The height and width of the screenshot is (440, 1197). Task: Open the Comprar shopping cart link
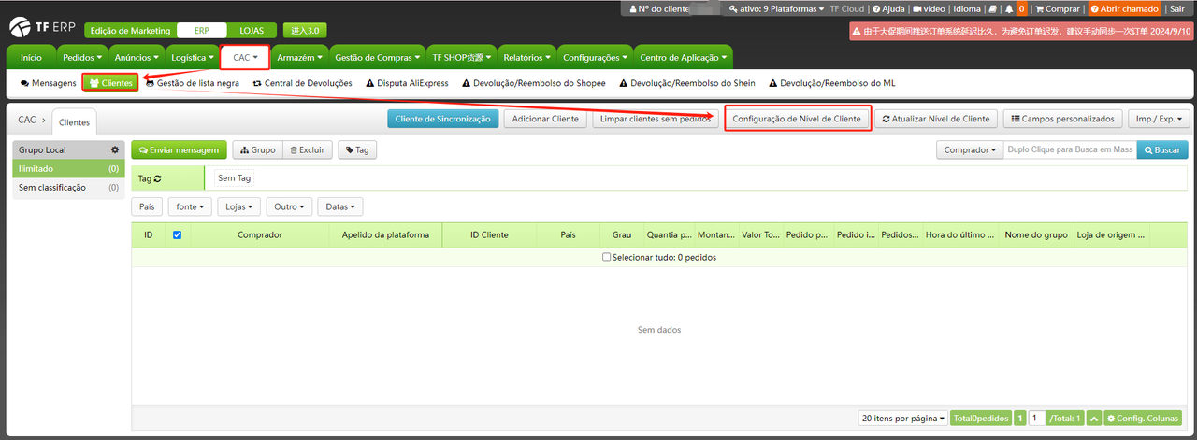coord(1057,8)
